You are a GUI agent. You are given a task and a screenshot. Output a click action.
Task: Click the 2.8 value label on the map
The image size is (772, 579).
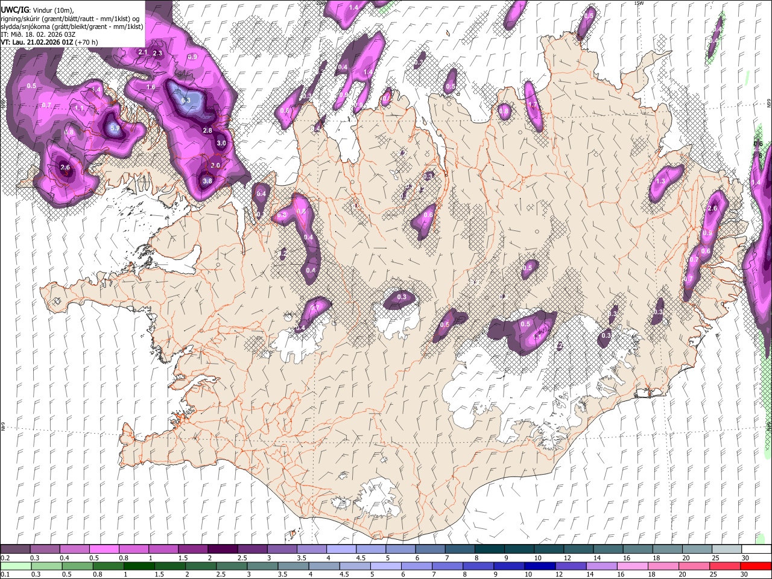point(207,130)
